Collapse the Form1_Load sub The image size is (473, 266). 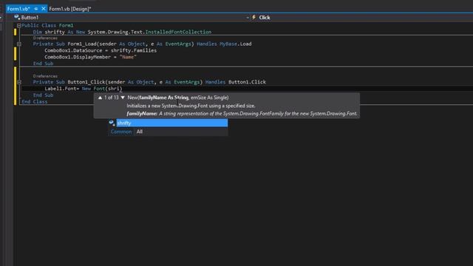pyautogui.click(x=19, y=44)
